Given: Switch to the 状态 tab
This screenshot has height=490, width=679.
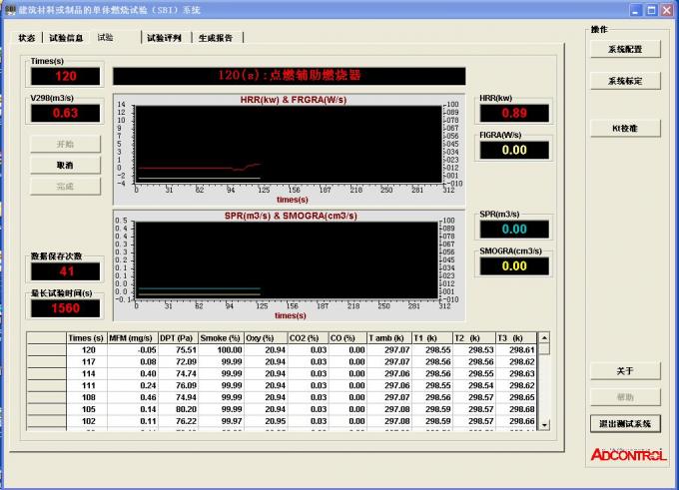Looking at the screenshot, I should pos(27,38).
